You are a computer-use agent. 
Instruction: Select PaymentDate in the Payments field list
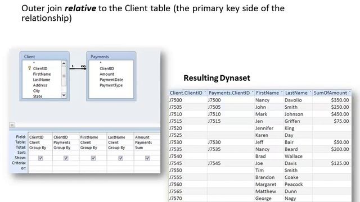111,80
